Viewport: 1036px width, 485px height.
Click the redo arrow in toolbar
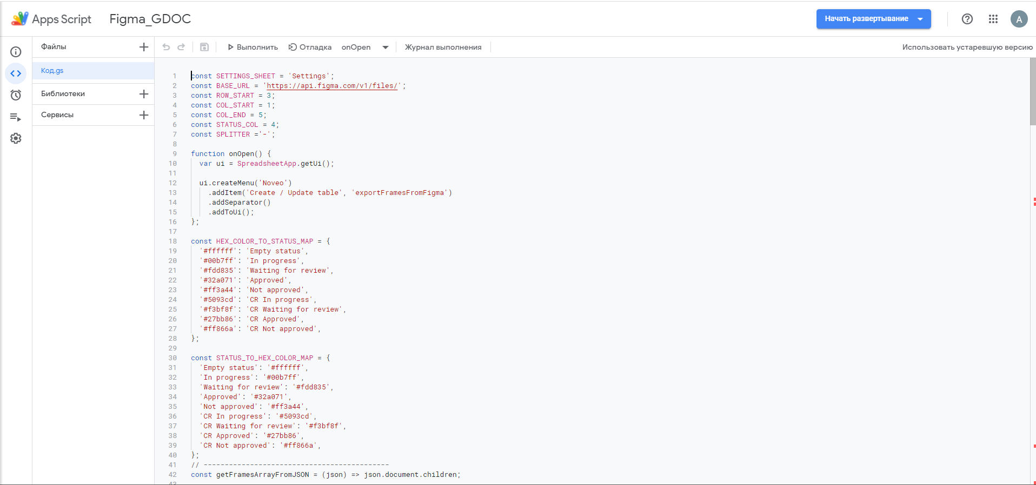[181, 47]
